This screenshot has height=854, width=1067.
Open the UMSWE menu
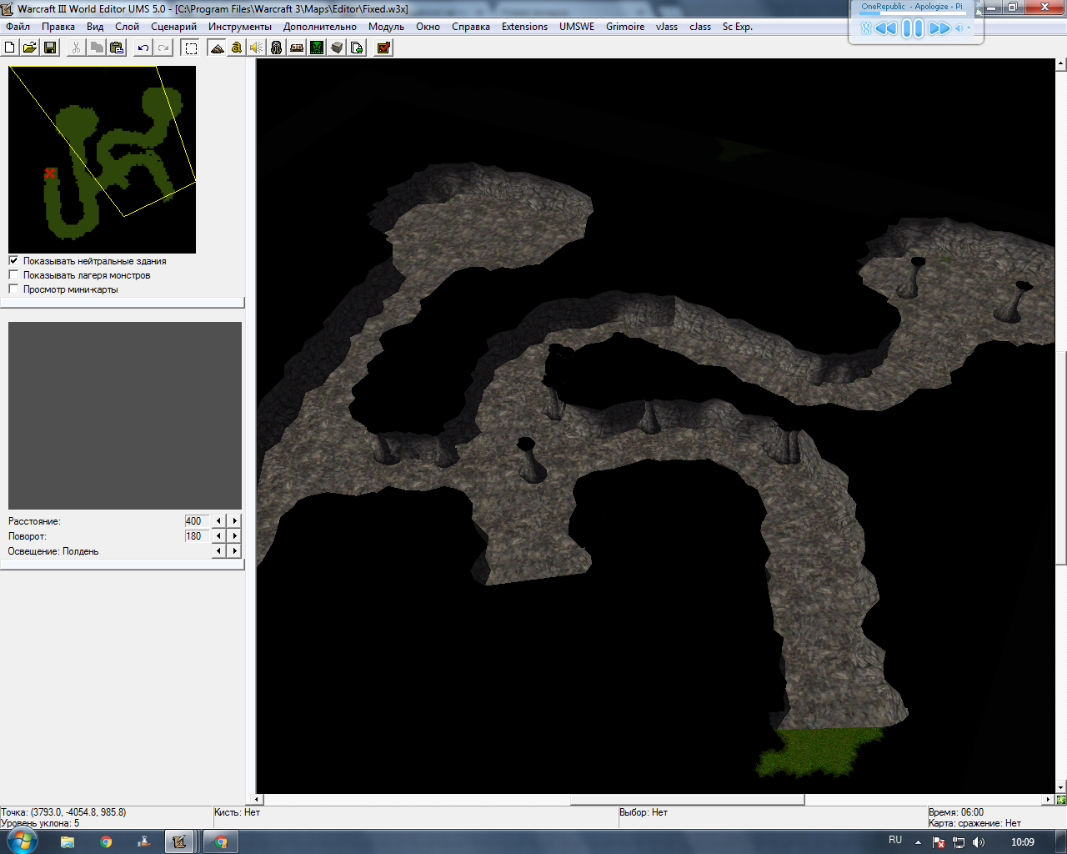click(577, 27)
